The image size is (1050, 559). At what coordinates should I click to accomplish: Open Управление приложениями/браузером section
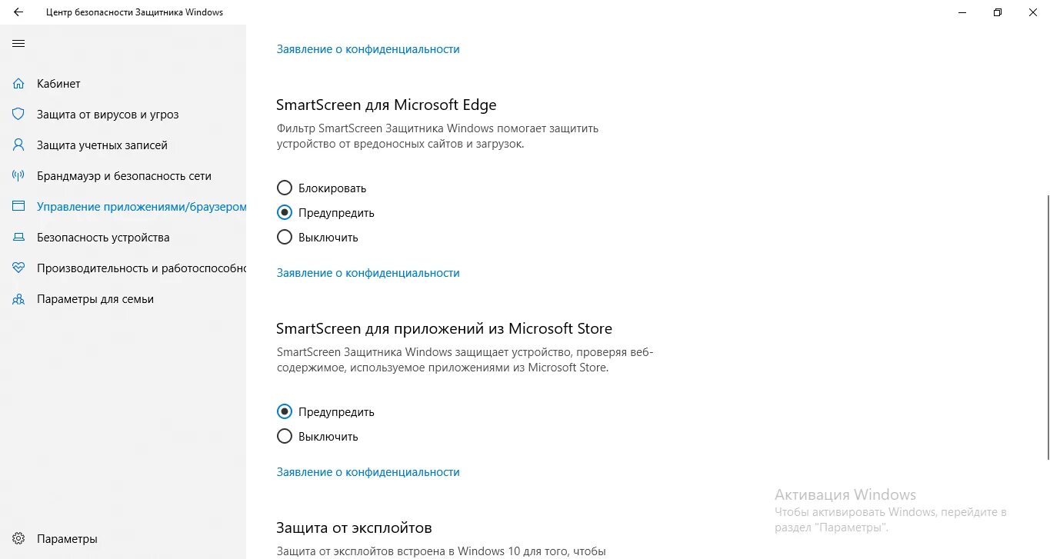pos(142,207)
